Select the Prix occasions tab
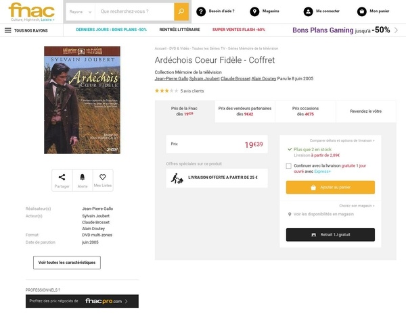 (305, 111)
